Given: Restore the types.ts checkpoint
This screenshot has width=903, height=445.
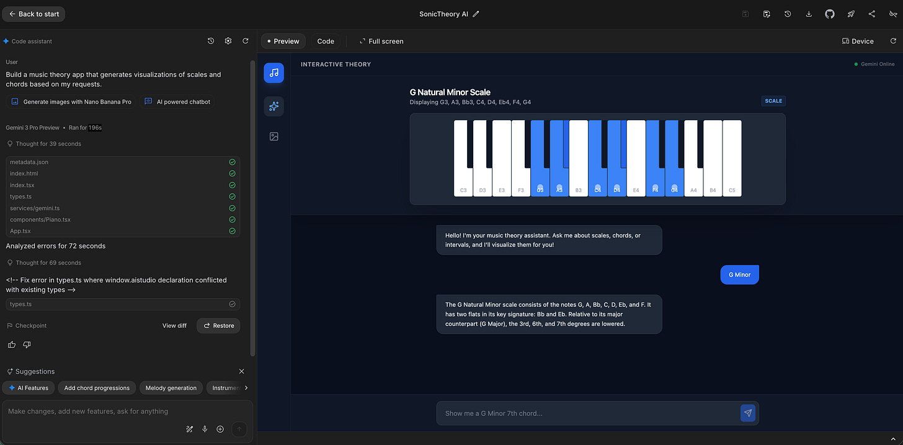Looking at the screenshot, I should pos(218,325).
